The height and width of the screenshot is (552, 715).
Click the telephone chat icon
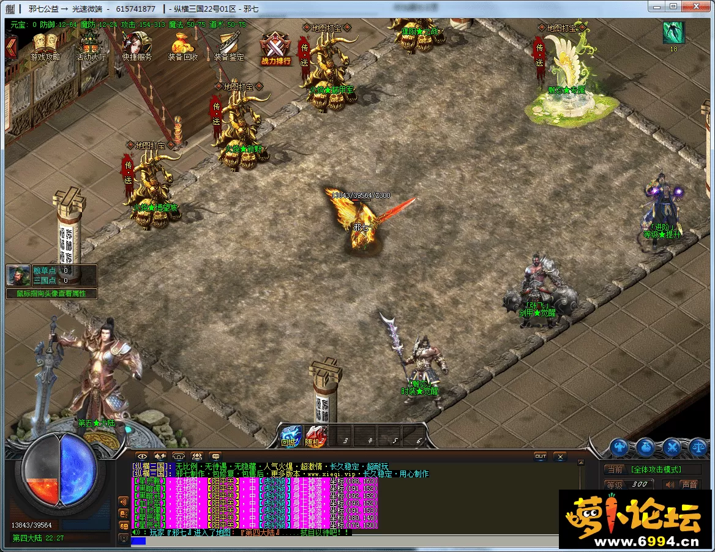[178, 456]
